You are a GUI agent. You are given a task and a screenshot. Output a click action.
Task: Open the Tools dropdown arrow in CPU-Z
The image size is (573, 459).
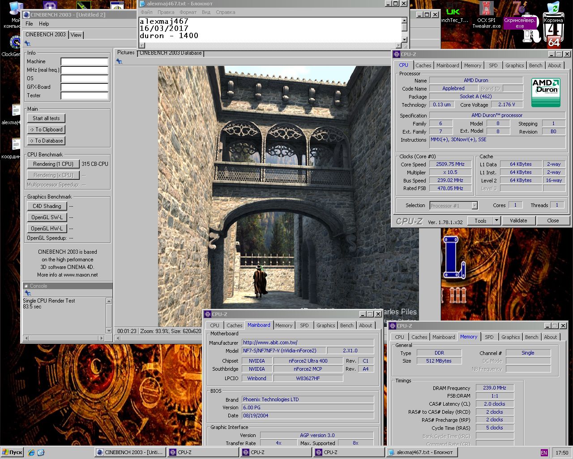(x=496, y=221)
